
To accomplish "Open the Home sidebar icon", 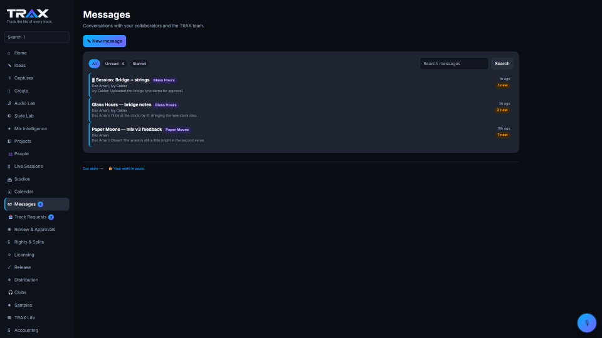I will click(9, 53).
